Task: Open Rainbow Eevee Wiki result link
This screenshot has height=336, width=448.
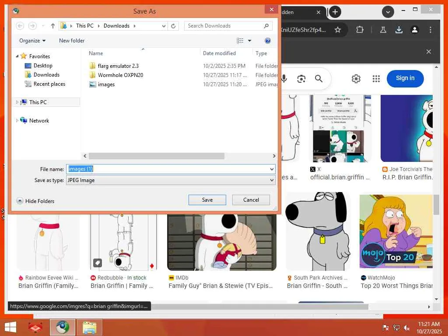Action: (x=48, y=286)
